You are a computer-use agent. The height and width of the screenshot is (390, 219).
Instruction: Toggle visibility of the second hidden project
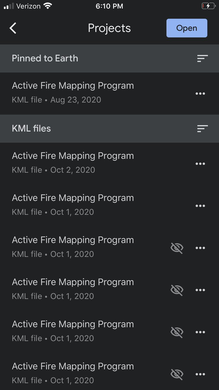click(x=177, y=290)
